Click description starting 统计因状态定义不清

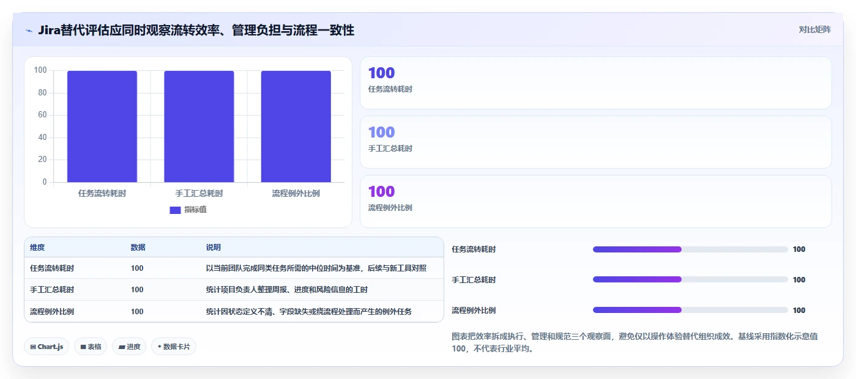pos(309,312)
